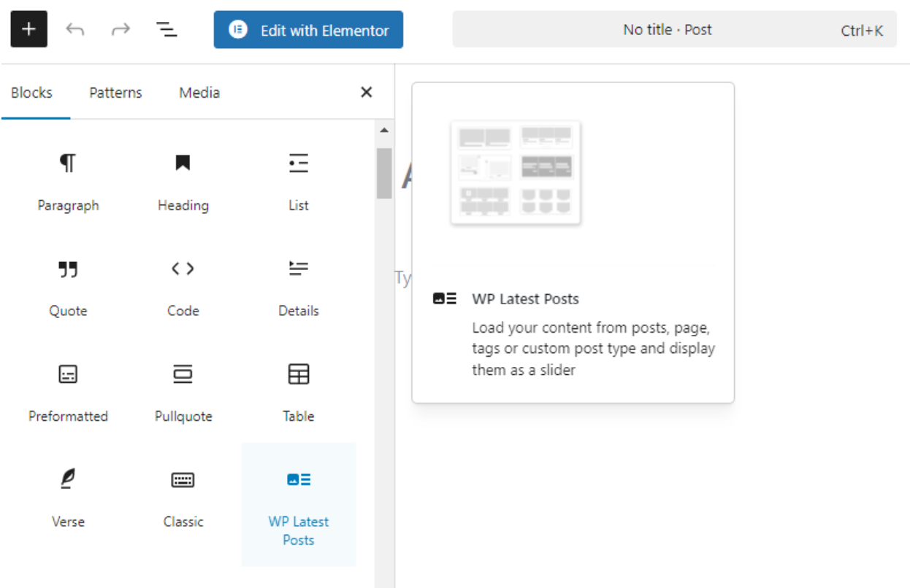Insert a Paragraph block

[68, 182]
